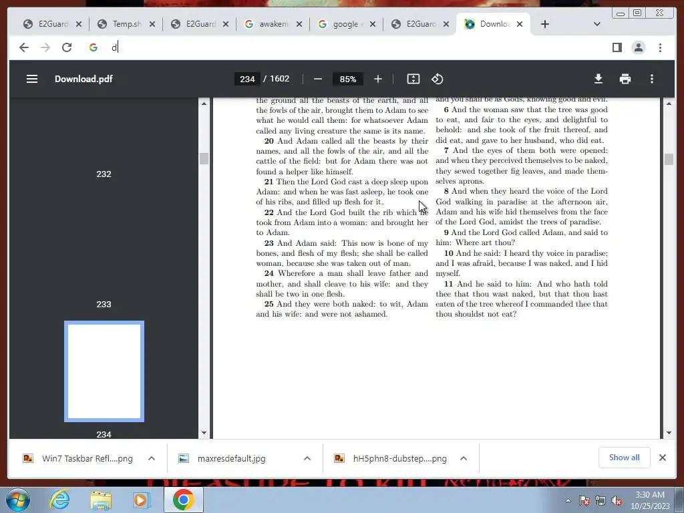Screen dimensions: 684x513
Task: Open the Chrome profile menu
Action: click(638, 47)
